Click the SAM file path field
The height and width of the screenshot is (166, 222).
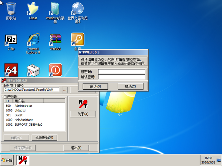[x=32, y=90]
